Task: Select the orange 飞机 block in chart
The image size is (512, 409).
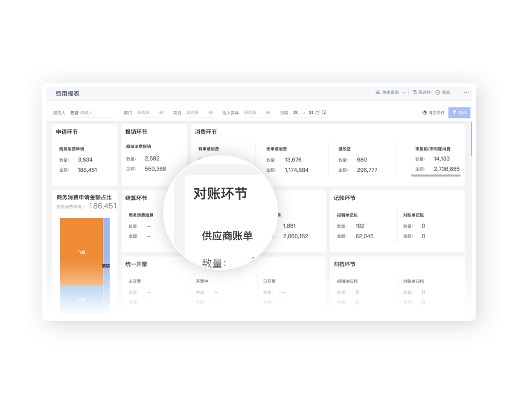Action: tap(81, 252)
